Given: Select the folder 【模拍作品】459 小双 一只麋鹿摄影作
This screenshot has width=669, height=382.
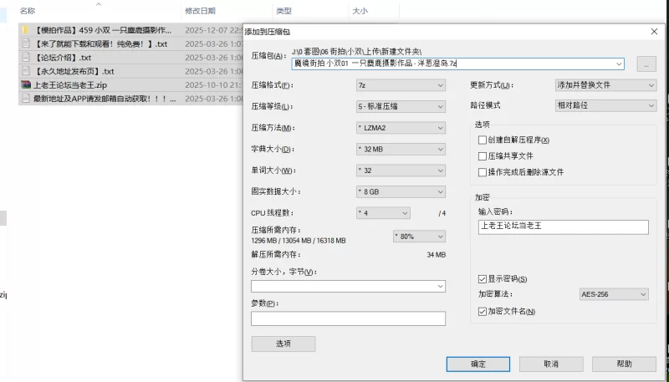Looking at the screenshot, I should (x=102, y=30).
